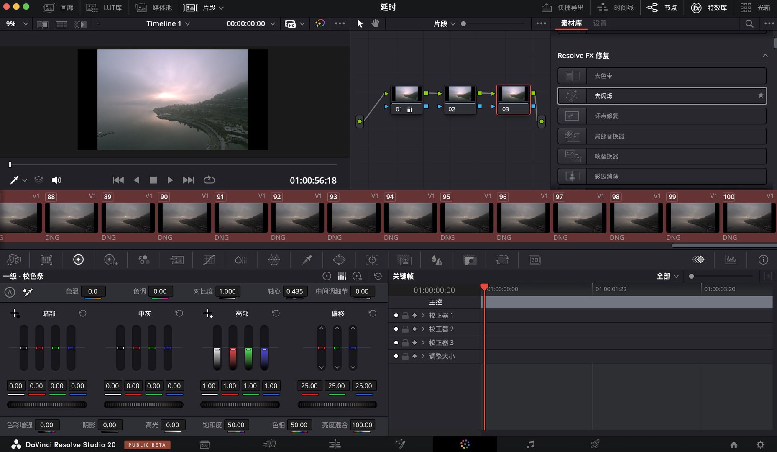Toggle enable dot for 调整大小
The width and height of the screenshot is (777, 452).
[x=396, y=356]
